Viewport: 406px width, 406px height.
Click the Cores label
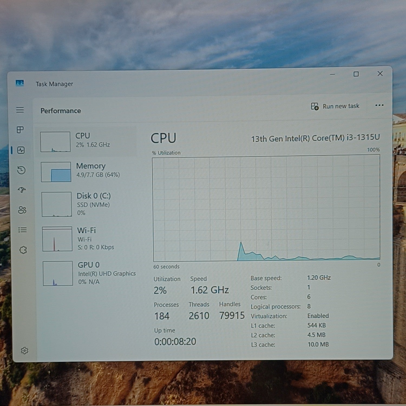(258, 297)
